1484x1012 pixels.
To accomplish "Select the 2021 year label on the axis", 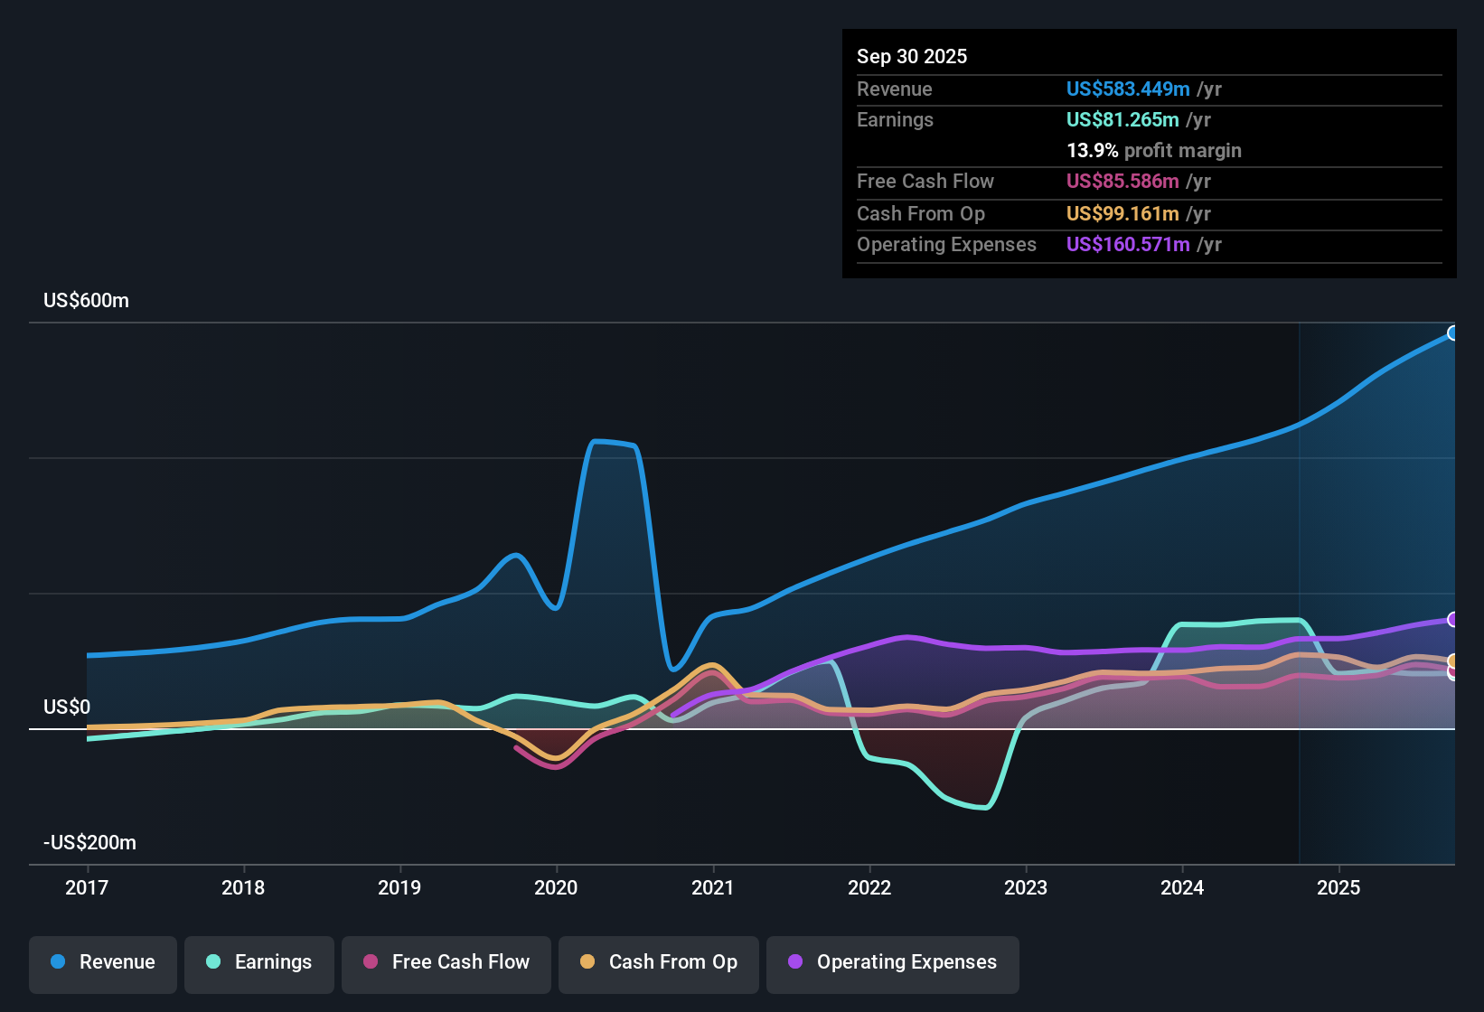I will click(x=714, y=888).
